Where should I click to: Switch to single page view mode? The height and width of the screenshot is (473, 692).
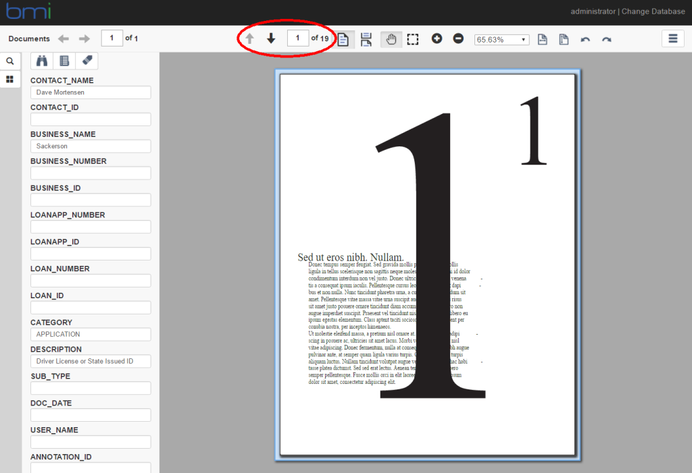(343, 39)
